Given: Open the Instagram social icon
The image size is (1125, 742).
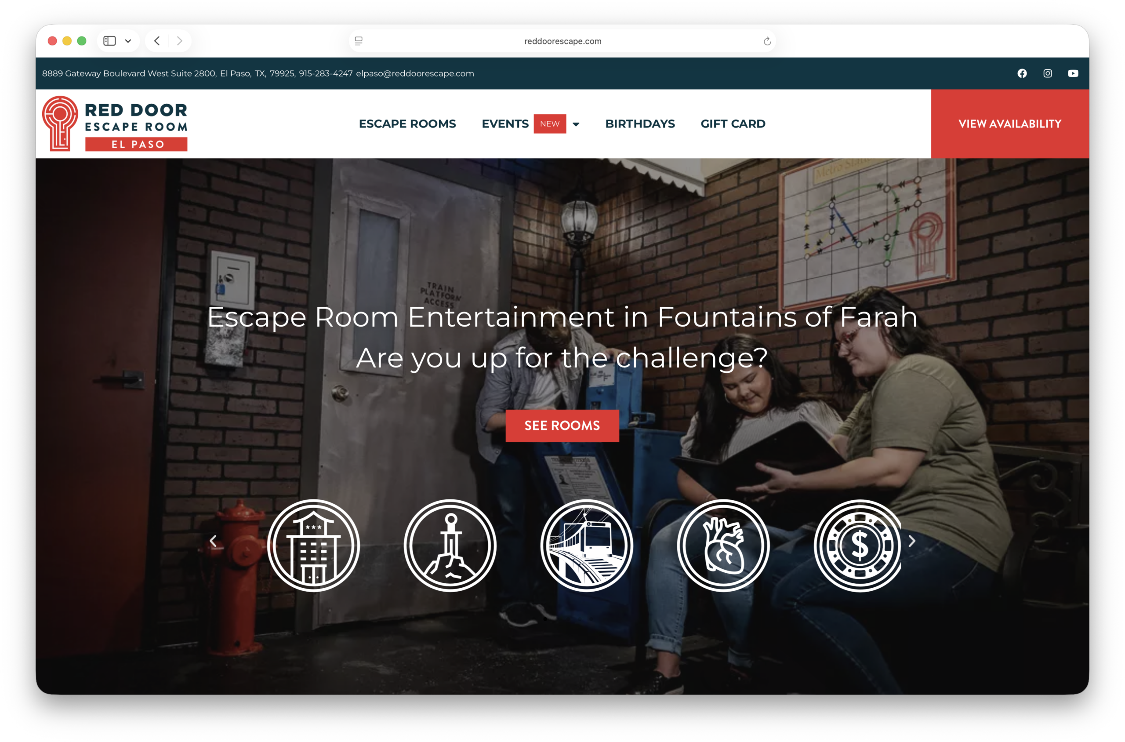Looking at the screenshot, I should point(1047,73).
